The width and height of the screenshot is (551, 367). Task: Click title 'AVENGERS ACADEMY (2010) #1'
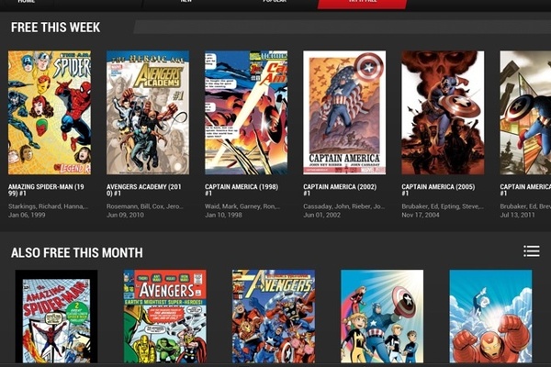(144, 190)
